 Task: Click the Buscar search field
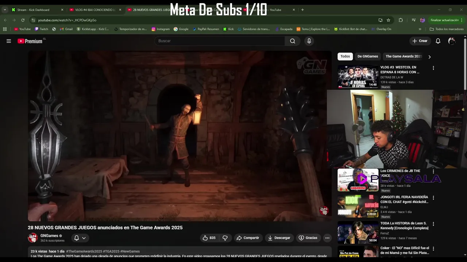coord(220,41)
